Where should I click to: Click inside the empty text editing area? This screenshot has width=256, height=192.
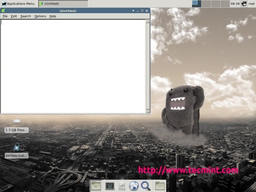pos(73,66)
